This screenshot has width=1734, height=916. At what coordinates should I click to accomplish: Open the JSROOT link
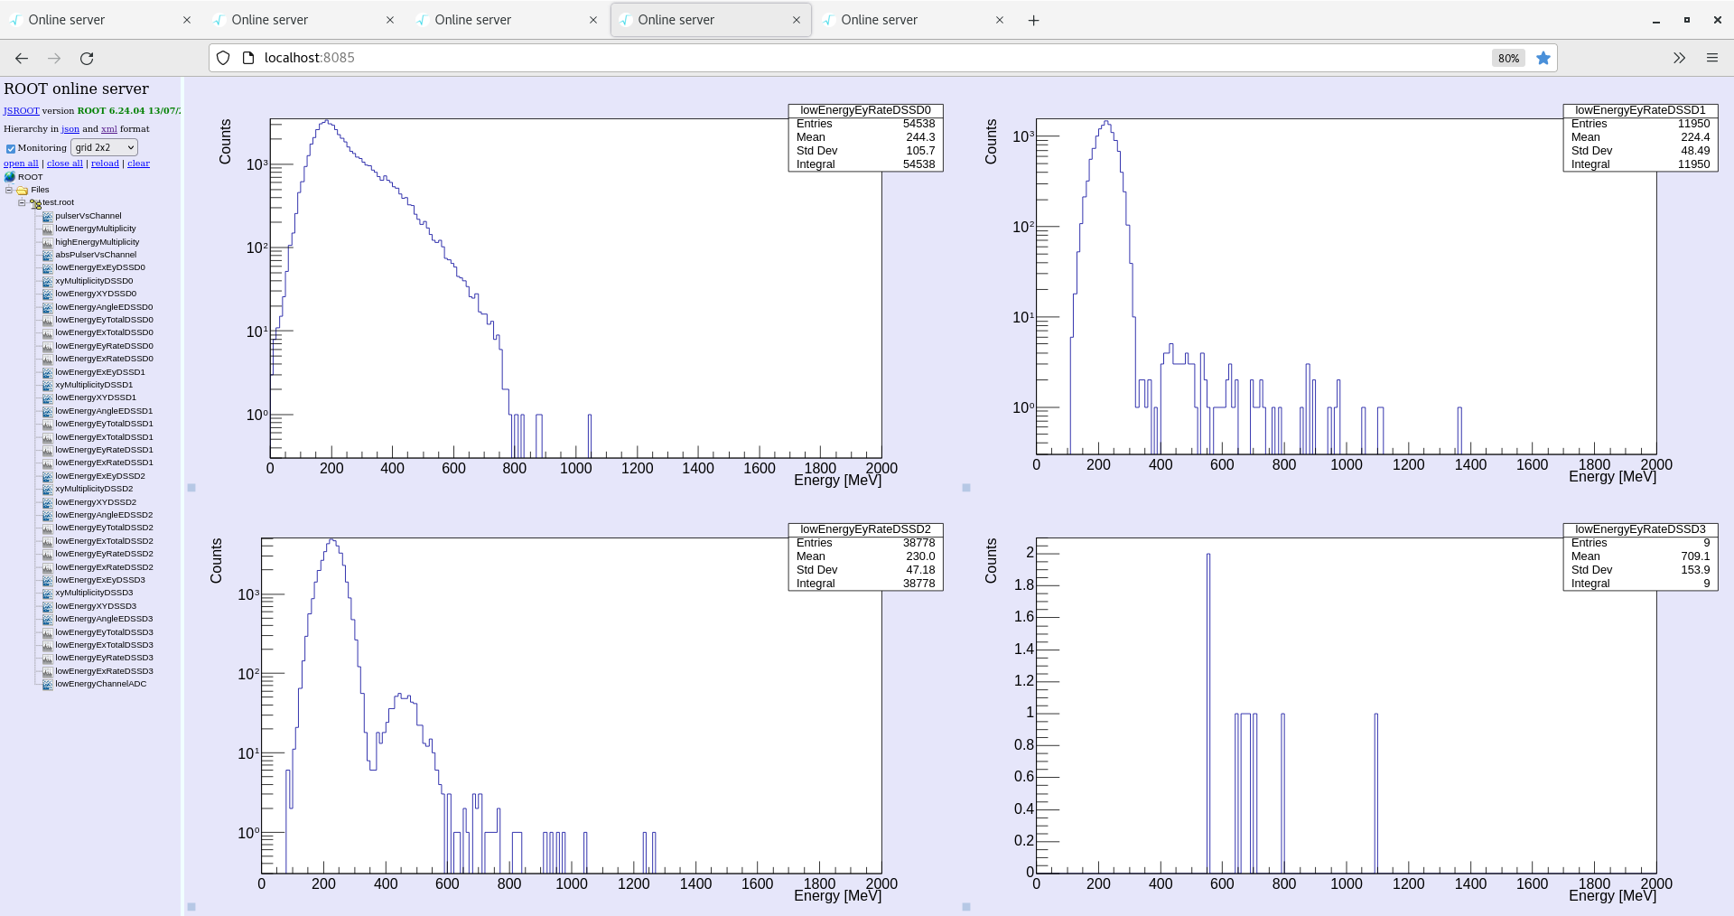[21, 111]
